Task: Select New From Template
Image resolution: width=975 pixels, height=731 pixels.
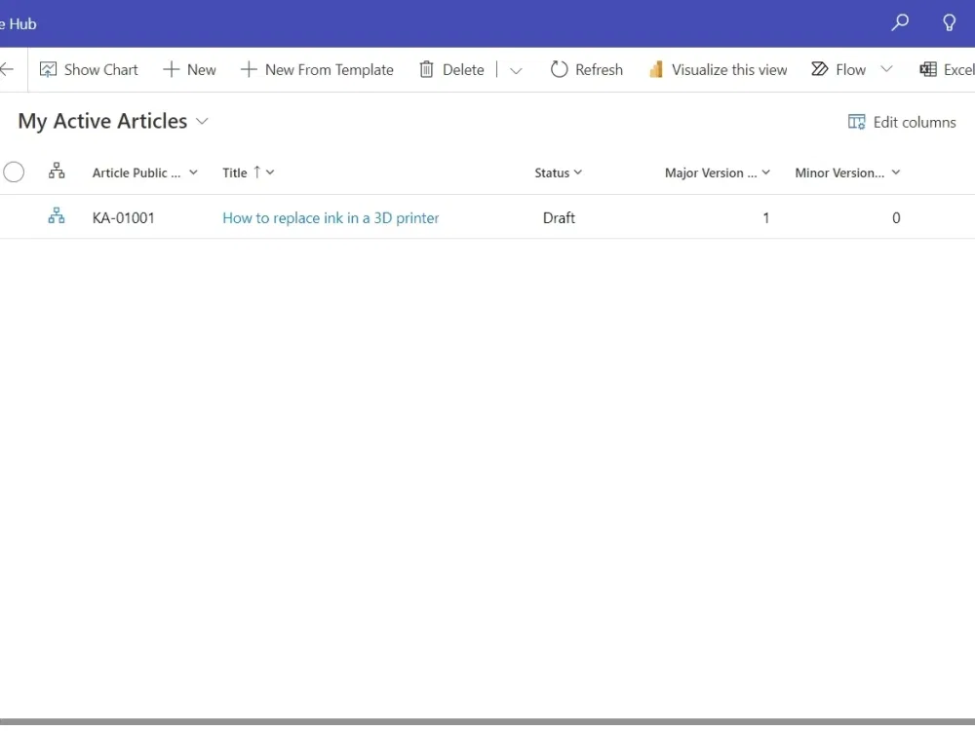Action: (x=317, y=69)
